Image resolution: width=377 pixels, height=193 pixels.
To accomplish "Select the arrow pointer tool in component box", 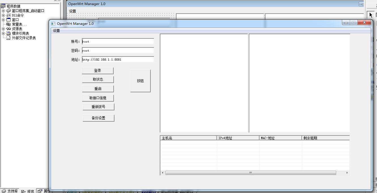I will (371, 15).
